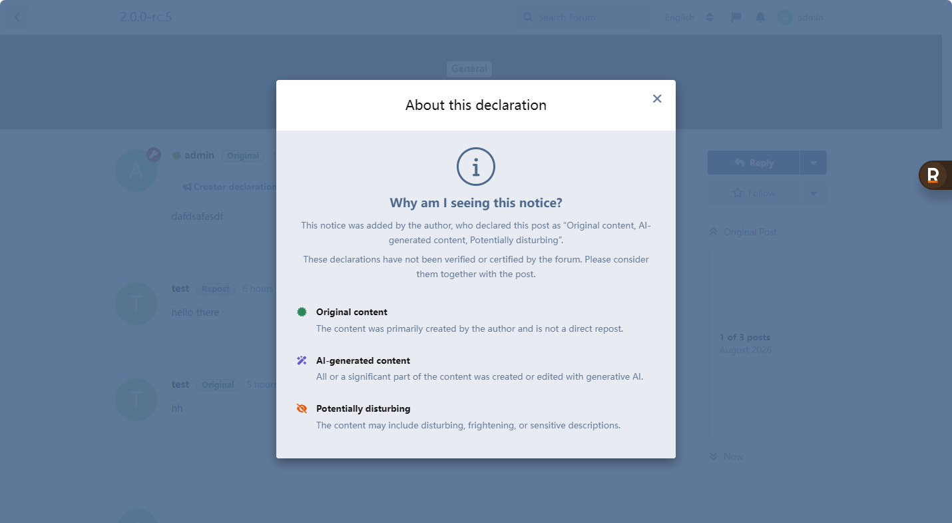The height and width of the screenshot is (523, 952).
Task: Click test username on hh post
Action: point(180,384)
